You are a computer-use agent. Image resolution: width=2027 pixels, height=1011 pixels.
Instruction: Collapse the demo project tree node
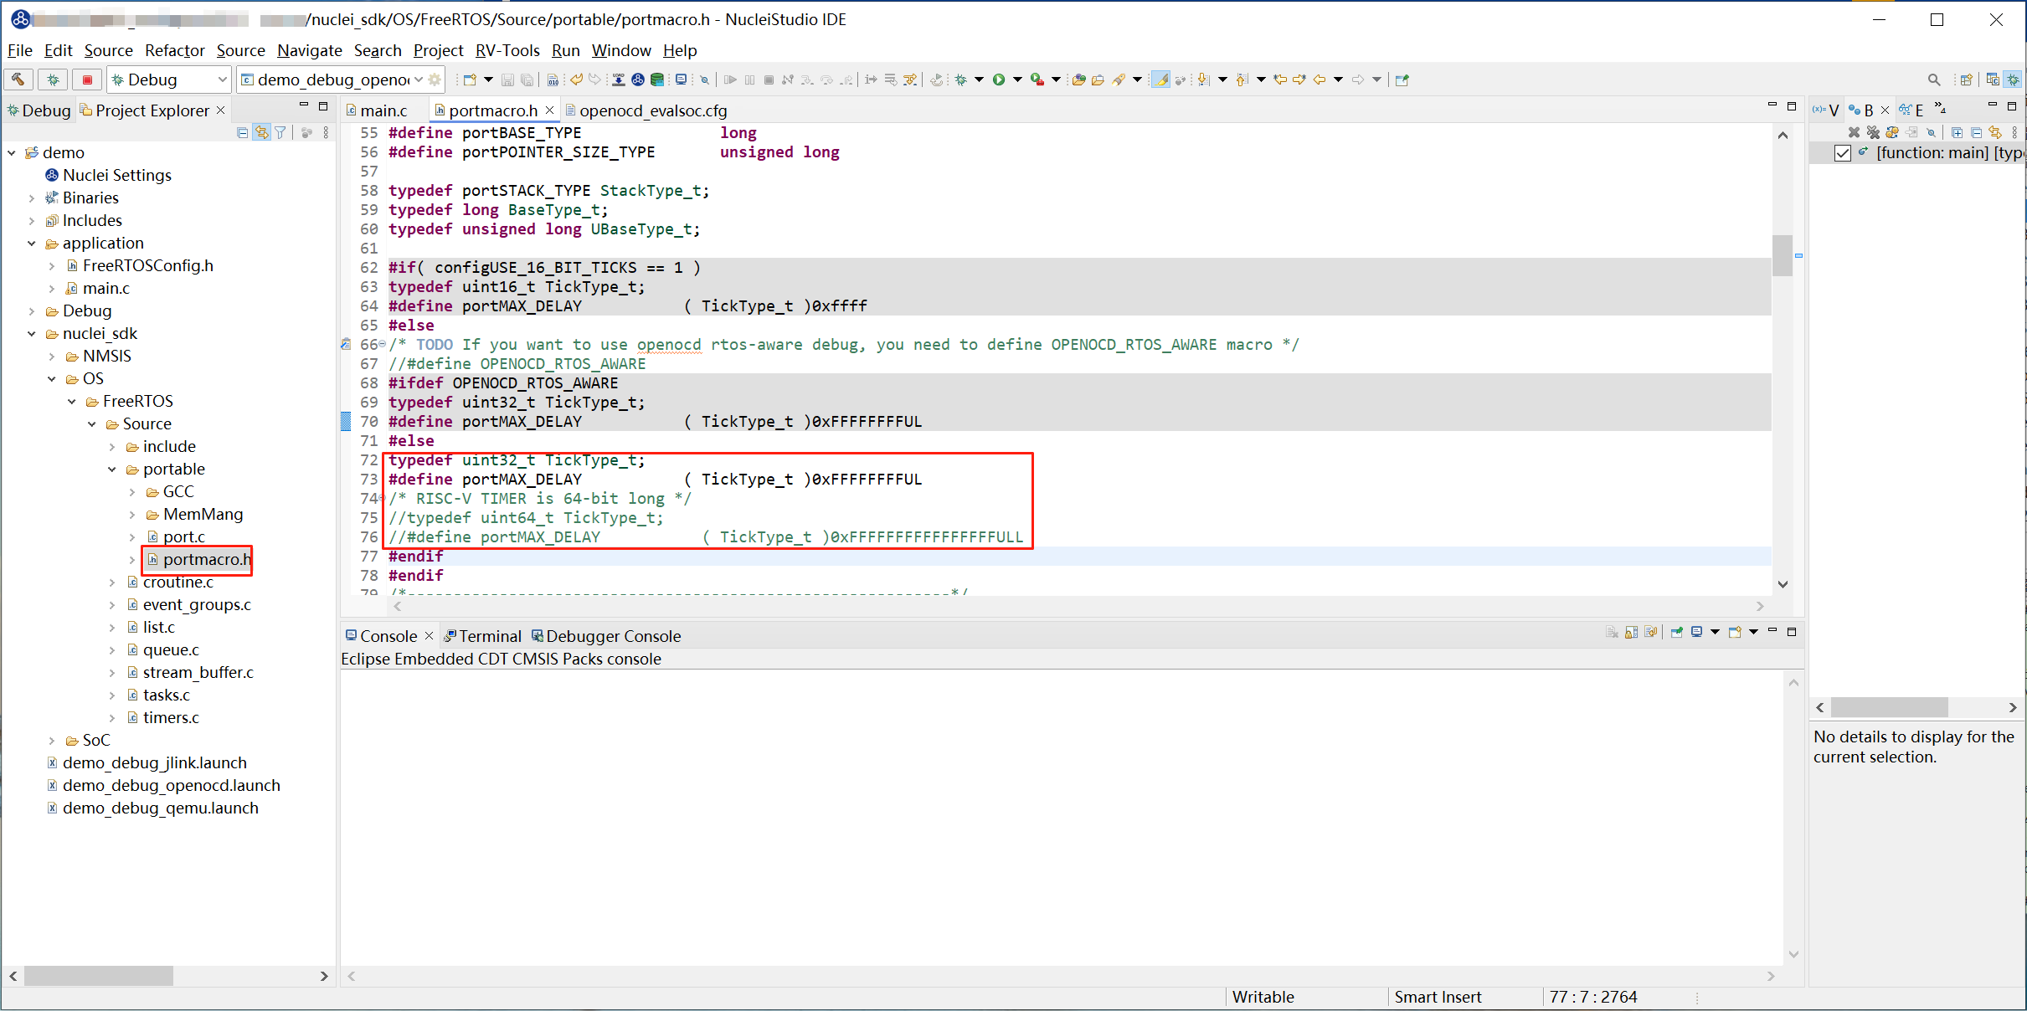coord(12,152)
